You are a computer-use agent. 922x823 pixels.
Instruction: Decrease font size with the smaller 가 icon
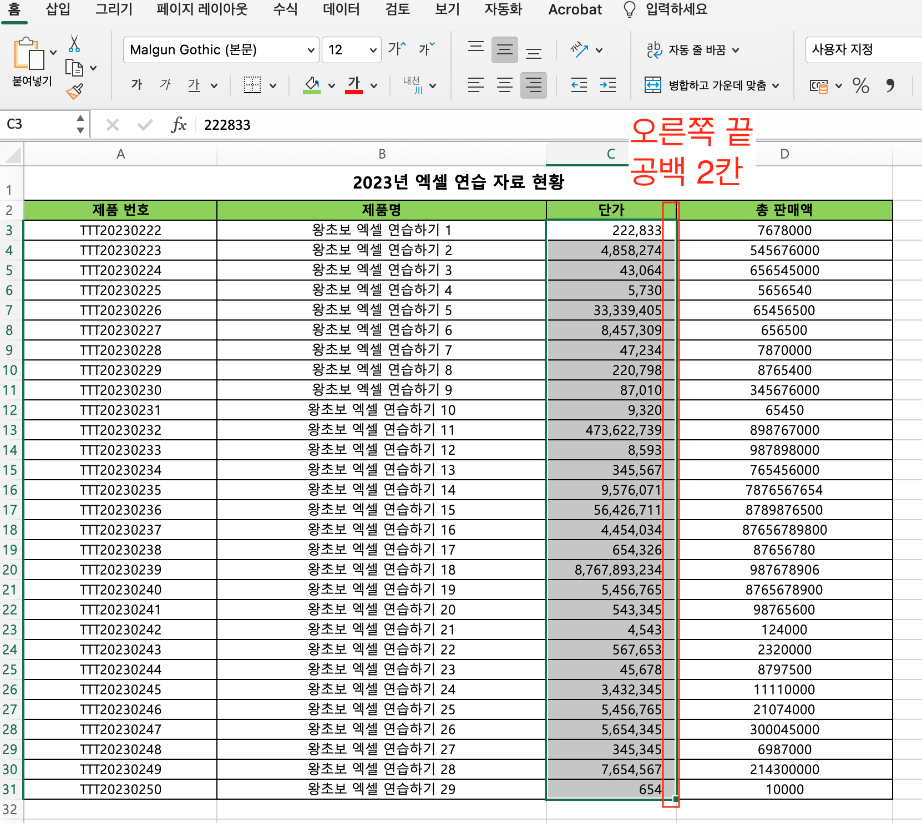click(x=427, y=49)
